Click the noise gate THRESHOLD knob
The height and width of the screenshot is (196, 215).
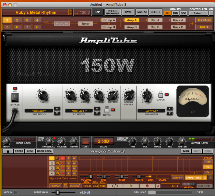tap(49, 141)
